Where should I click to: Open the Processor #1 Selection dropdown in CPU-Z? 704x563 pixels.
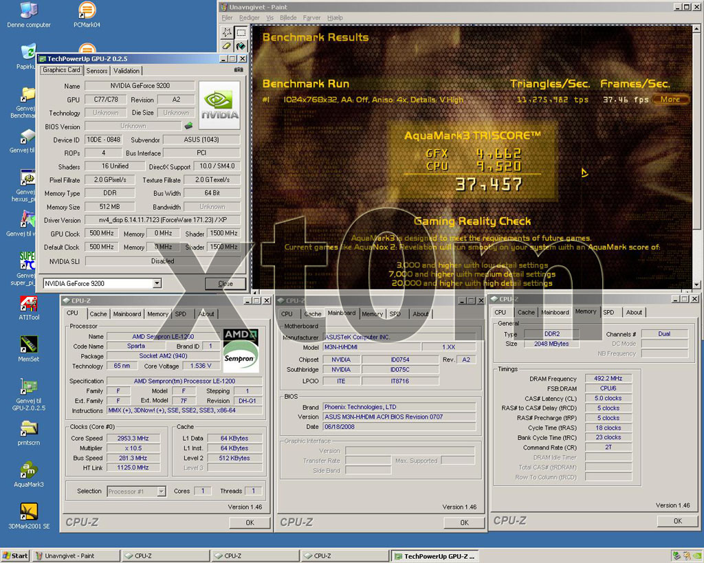point(162,492)
